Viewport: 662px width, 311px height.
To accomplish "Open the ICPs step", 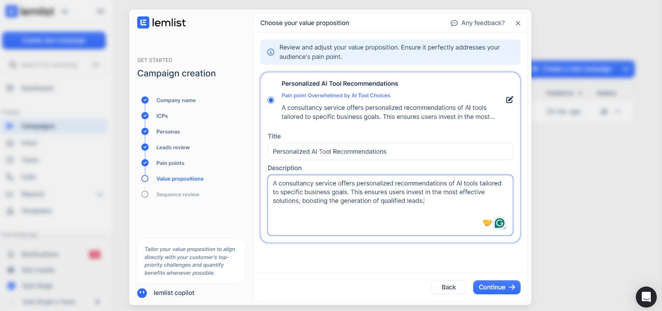I will [x=162, y=116].
